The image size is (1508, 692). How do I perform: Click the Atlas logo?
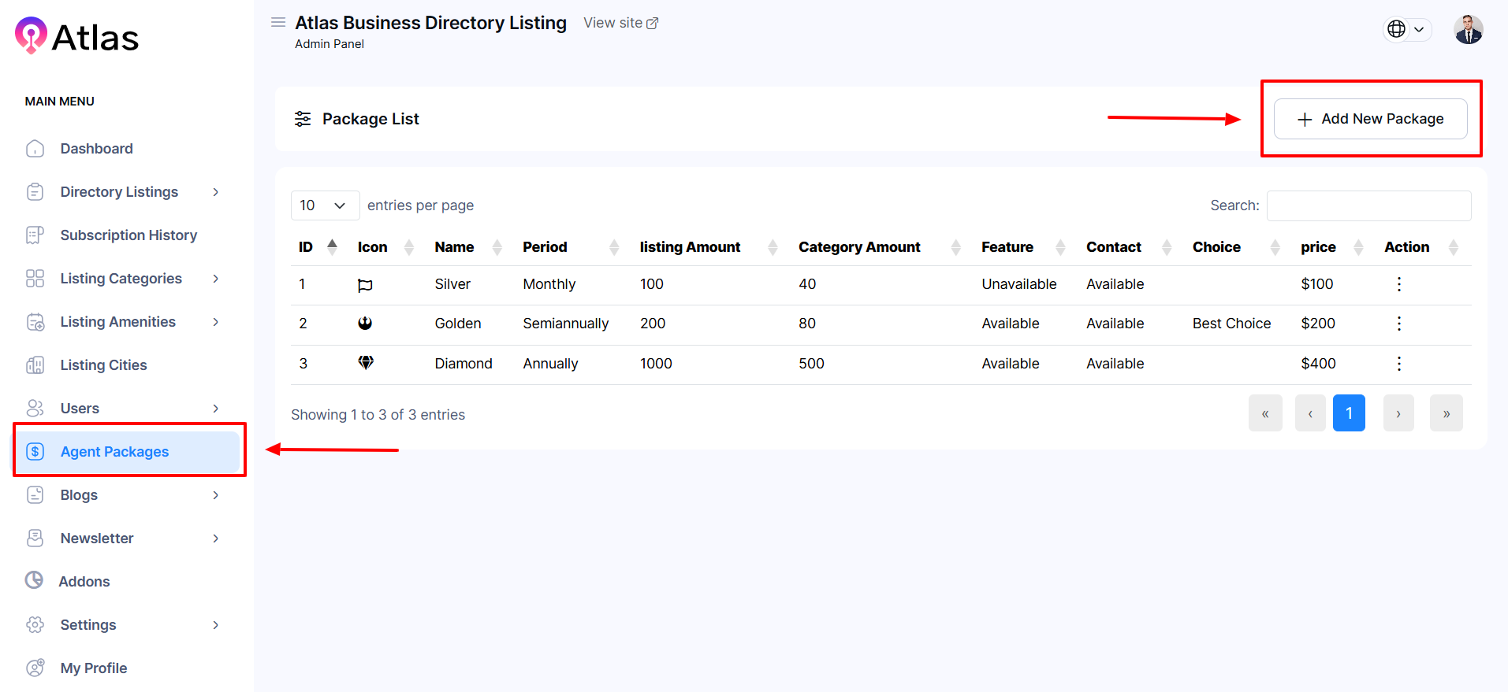coord(77,37)
